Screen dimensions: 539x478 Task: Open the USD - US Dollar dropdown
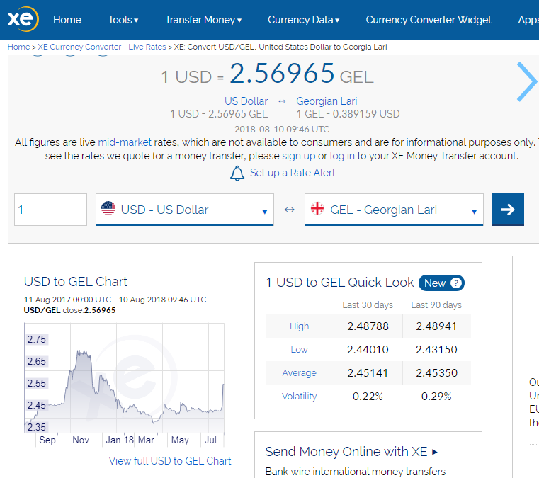pyautogui.click(x=185, y=210)
